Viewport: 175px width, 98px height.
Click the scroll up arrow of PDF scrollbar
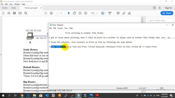(x=142, y=17)
